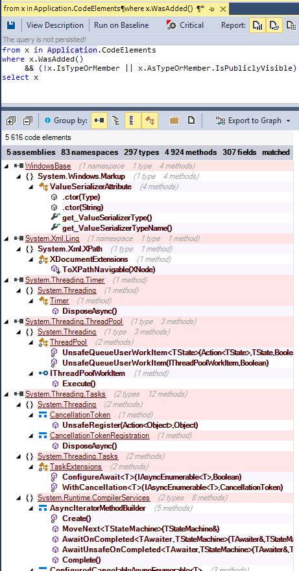299x571 pixels.
Task: Expand all result tree nodes
Action: click(x=11, y=121)
